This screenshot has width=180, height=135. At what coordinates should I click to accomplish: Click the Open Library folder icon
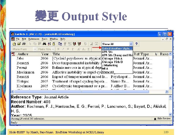[x=19, y=44]
